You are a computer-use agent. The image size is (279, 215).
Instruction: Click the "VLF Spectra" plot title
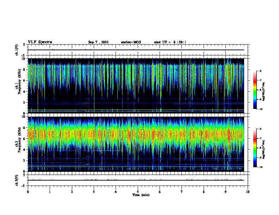pyautogui.click(x=40, y=42)
